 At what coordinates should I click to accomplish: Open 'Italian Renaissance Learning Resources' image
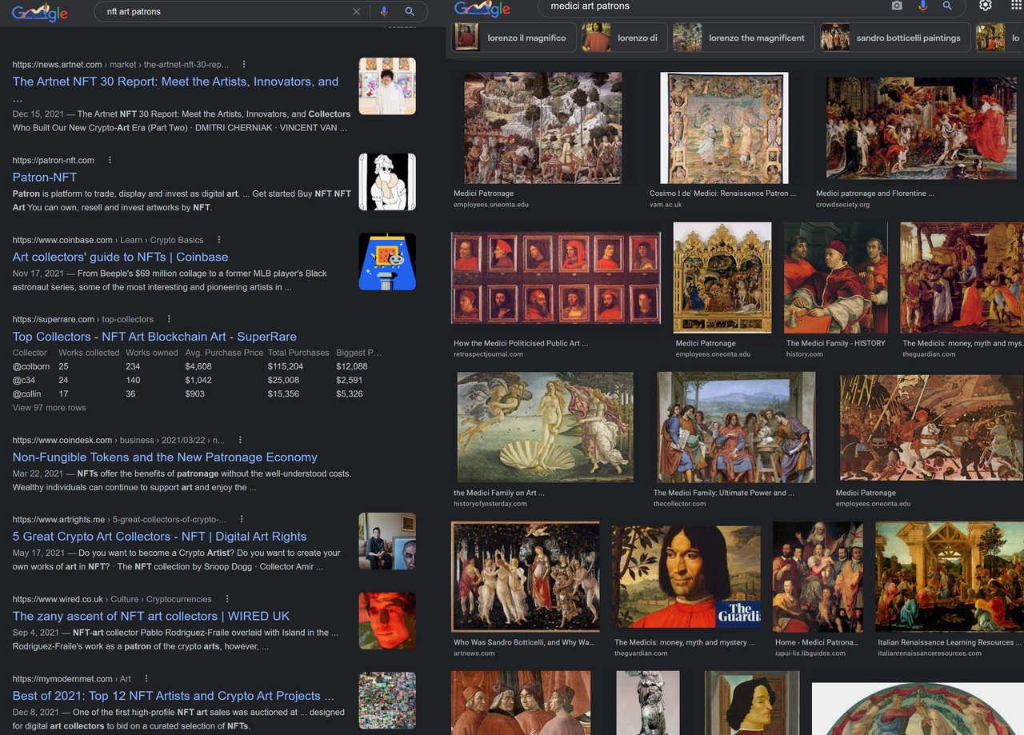[x=950, y=577]
